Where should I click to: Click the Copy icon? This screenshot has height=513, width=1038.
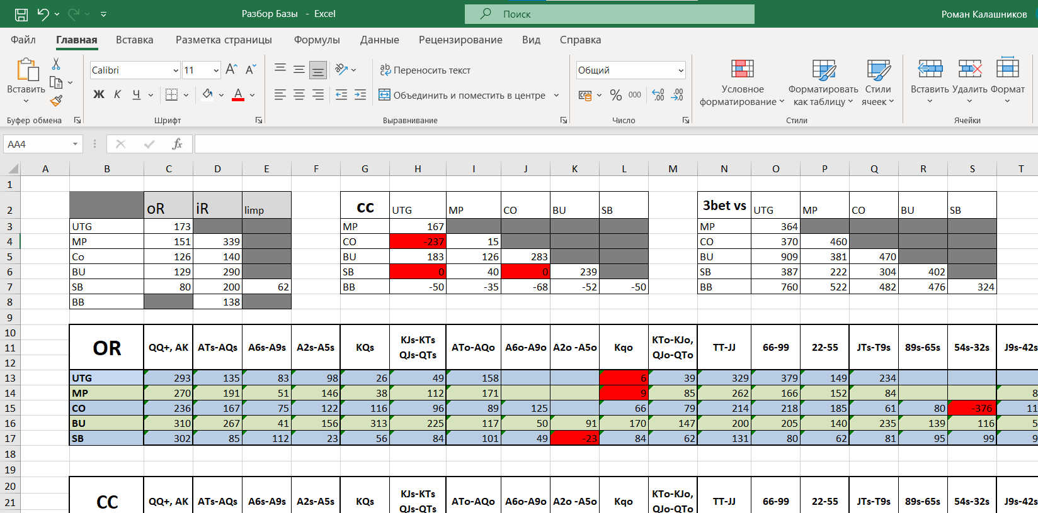coord(56,82)
